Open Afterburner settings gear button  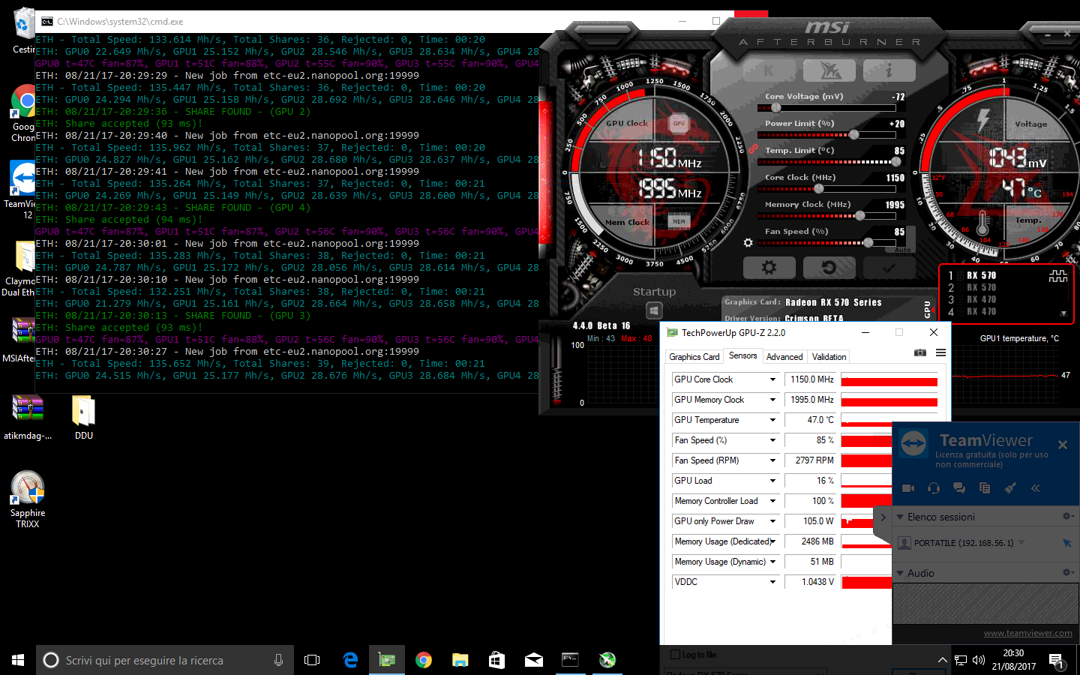coord(769,267)
